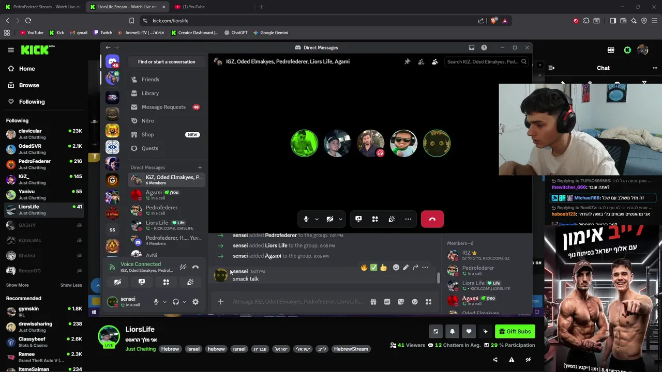Image resolution: width=662 pixels, height=372 pixels.
Task: Add friends to the group DM
Action: 421,61
